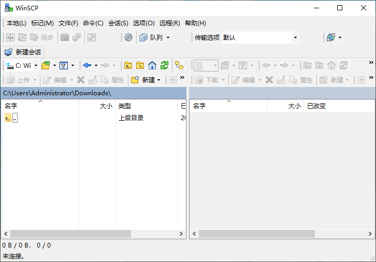Refresh the local directory listing

point(165,65)
